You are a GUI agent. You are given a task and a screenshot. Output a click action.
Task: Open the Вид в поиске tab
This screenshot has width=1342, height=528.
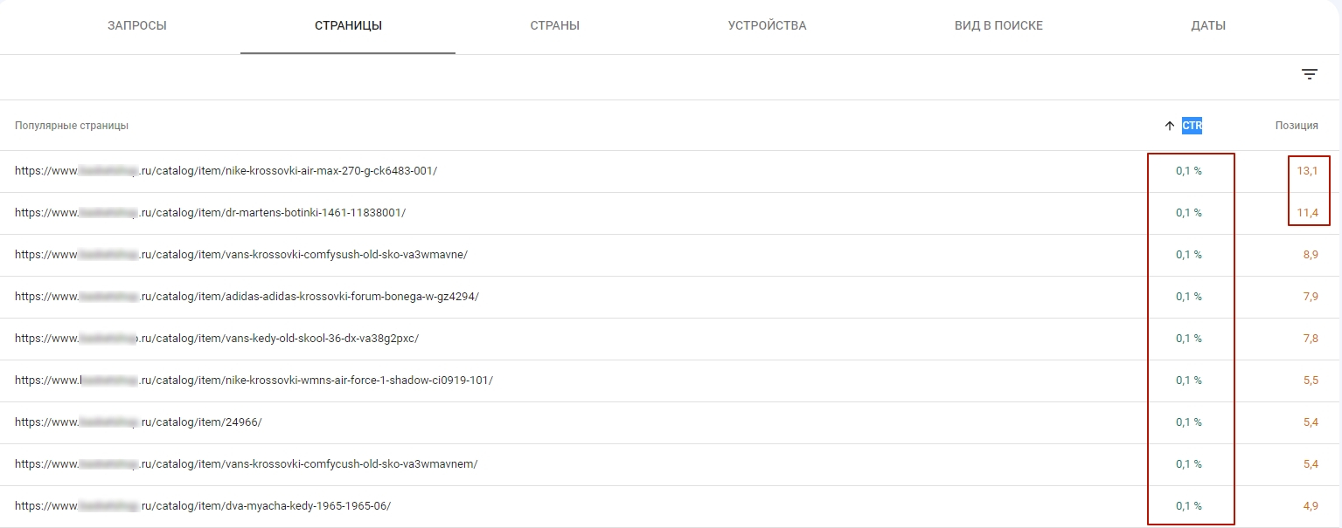click(x=998, y=26)
